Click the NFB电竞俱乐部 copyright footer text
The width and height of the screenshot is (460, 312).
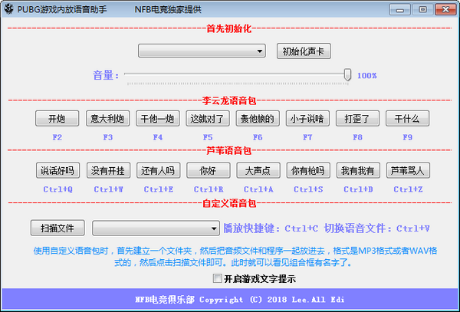pyautogui.click(x=239, y=300)
